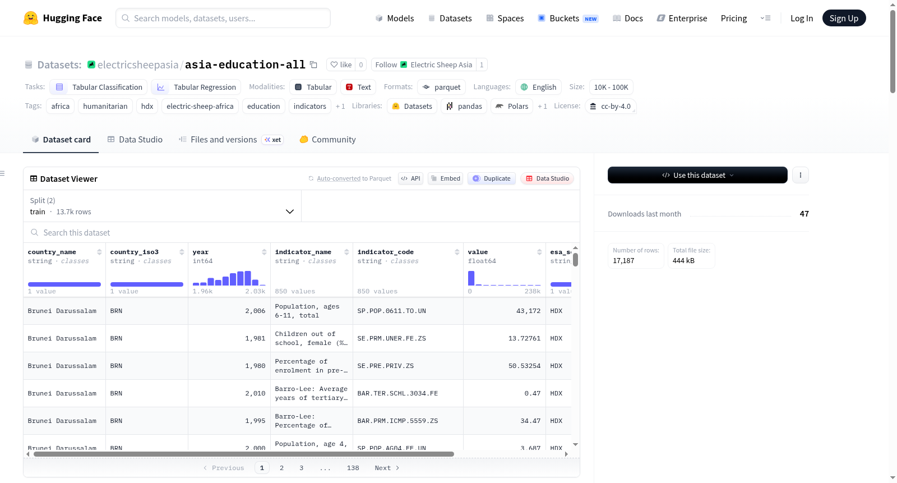Open Buckets in the top navigation
This screenshot has width=897, height=483.
568,18
